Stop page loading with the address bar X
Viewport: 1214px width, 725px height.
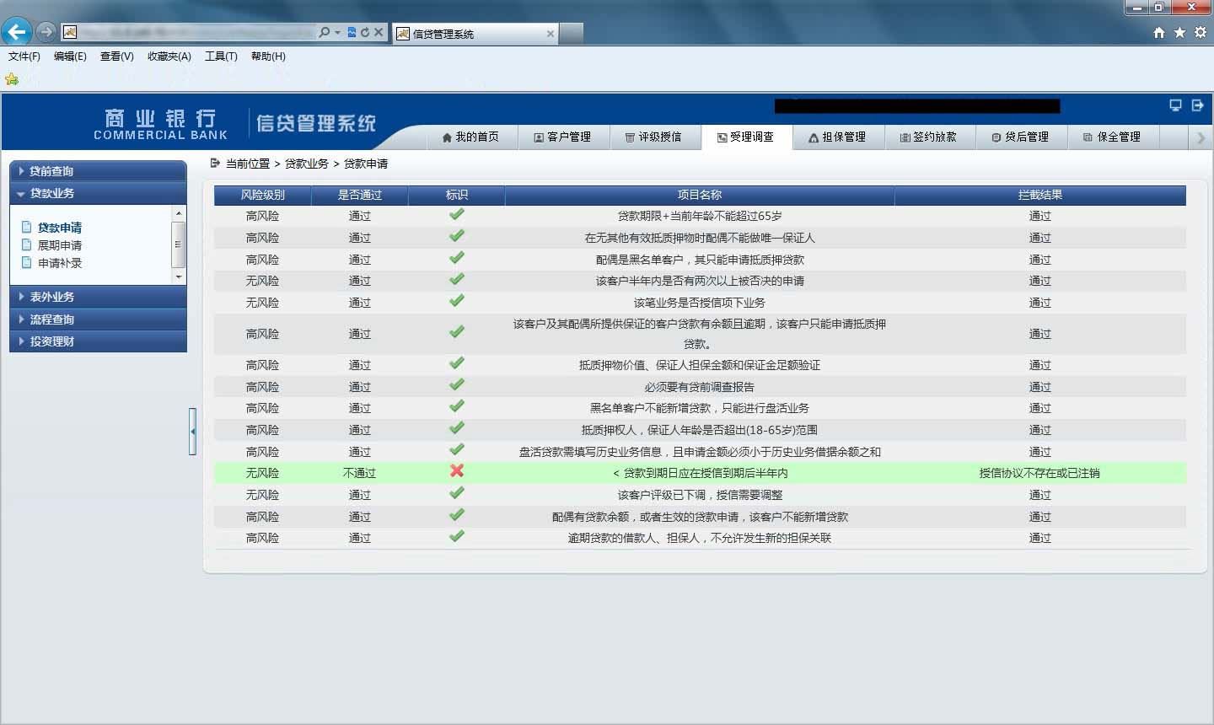[x=379, y=32]
